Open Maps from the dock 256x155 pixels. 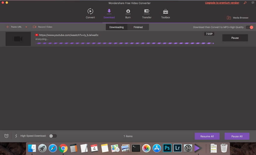(115, 148)
